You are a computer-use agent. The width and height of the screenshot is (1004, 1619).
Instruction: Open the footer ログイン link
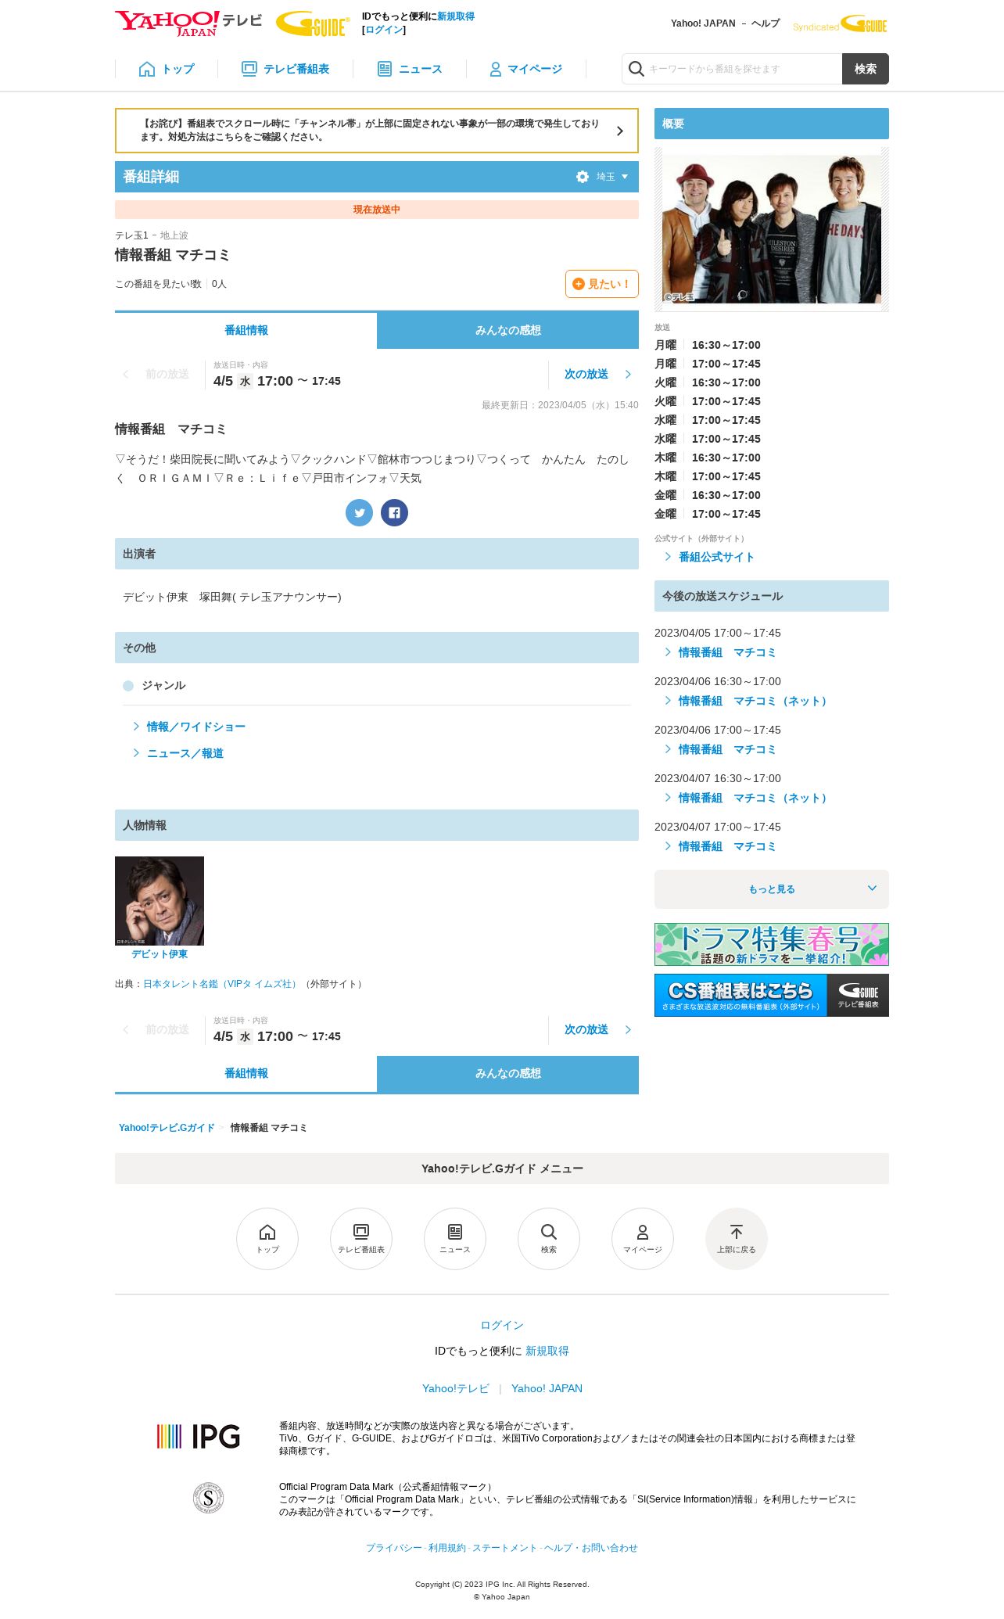[502, 1325]
